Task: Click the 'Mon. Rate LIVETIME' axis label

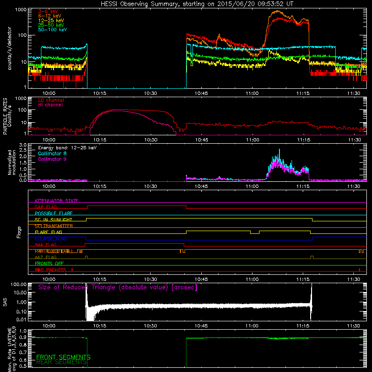Action: pyautogui.click(x=12, y=349)
